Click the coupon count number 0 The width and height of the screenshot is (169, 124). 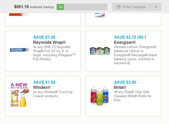156,7
